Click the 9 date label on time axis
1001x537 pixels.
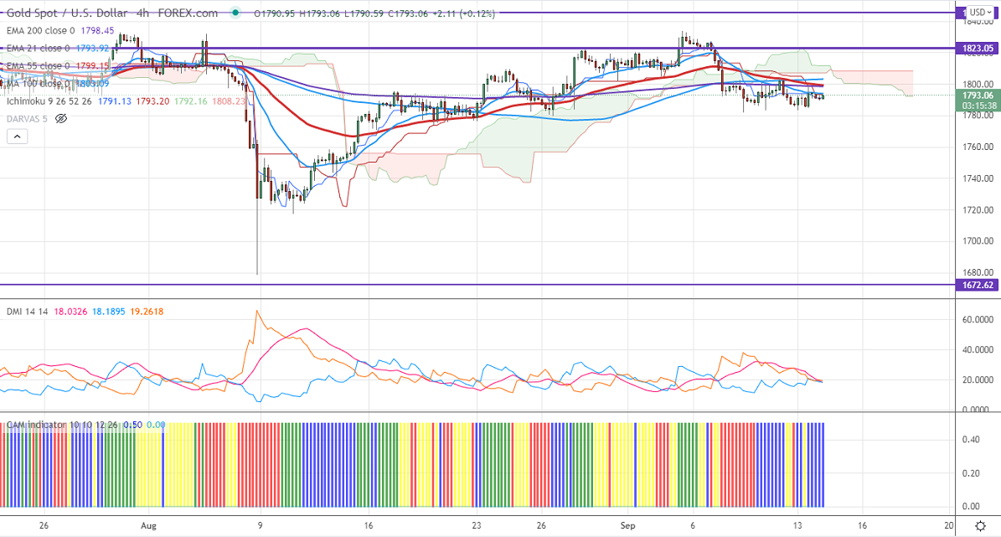tap(260, 525)
